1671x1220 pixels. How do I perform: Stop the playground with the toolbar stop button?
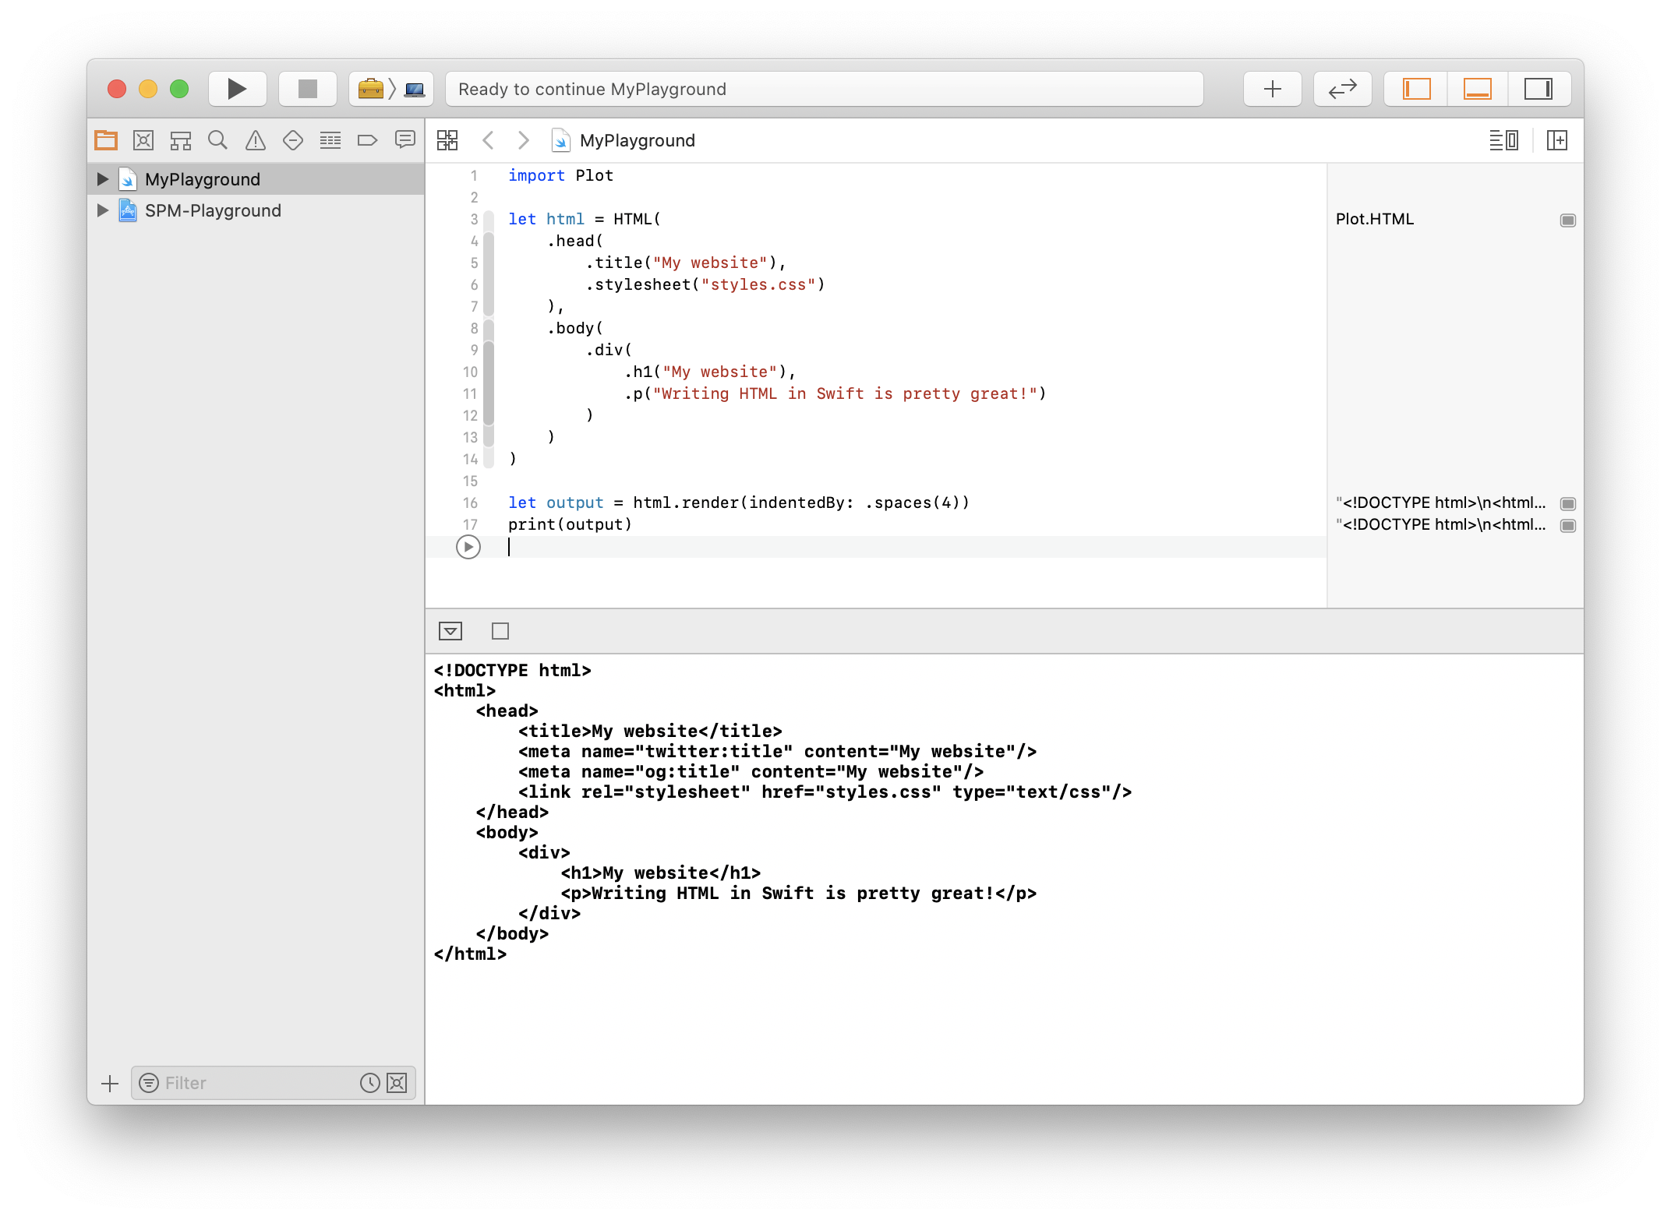tap(308, 89)
